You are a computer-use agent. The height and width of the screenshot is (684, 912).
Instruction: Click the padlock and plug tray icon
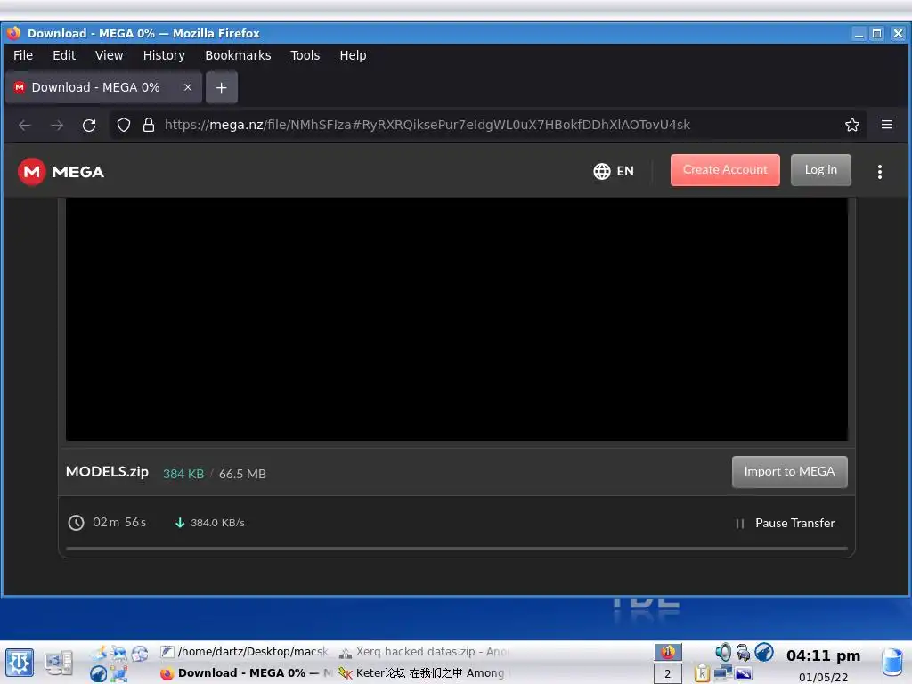click(744, 653)
